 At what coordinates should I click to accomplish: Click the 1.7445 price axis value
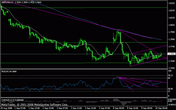tap(171, 68)
